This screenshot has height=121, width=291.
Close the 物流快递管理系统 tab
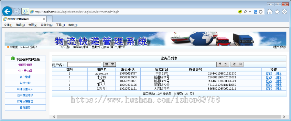pyautogui.click(x=44, y=19)
